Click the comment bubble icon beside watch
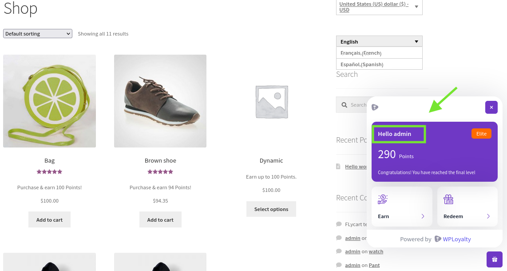This screenshot has height=271, width=507. coord(339,251)
